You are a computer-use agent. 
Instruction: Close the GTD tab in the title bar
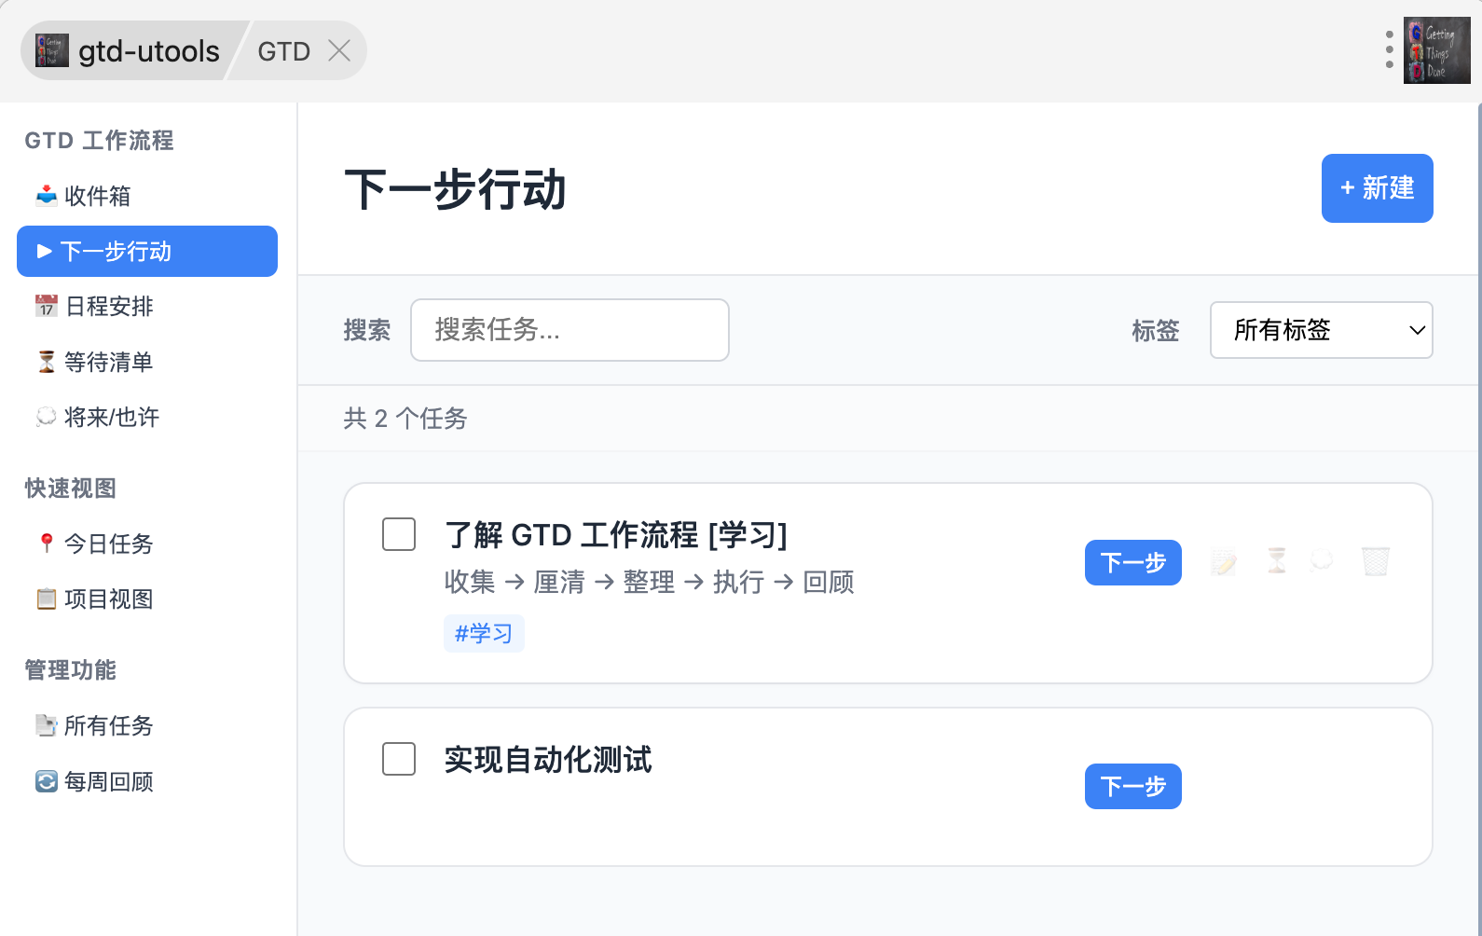point(339,51)
